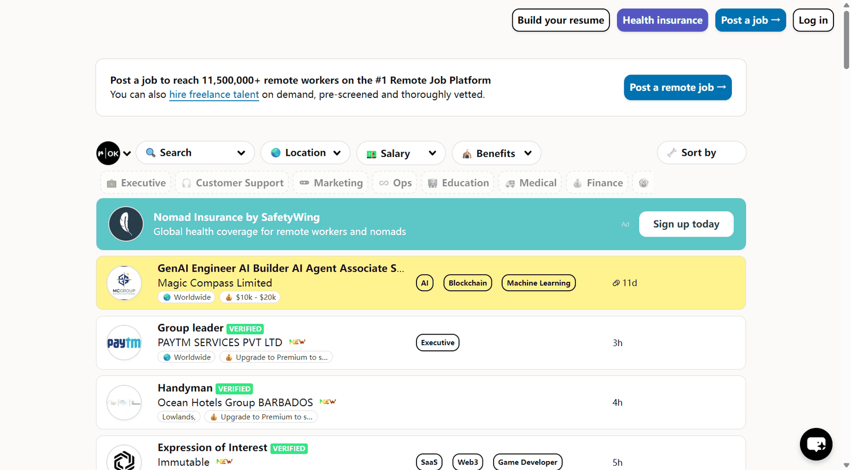Click Post a remote job button
The image size is (851, 470).
coord(678,88)
